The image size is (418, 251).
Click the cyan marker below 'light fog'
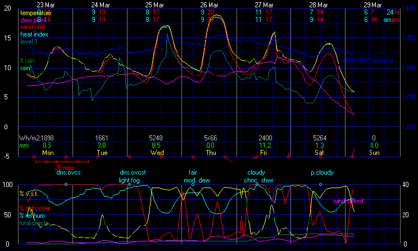[130, 184]
